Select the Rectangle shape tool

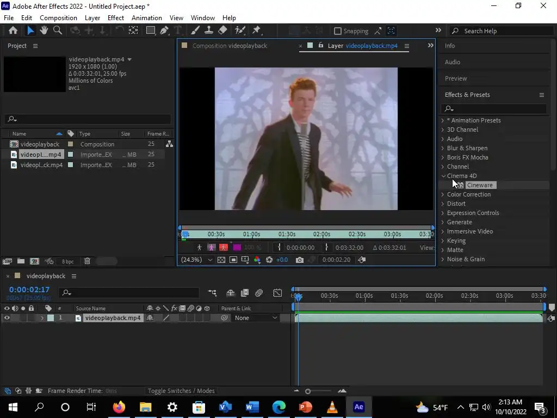[x=151, y=30]
